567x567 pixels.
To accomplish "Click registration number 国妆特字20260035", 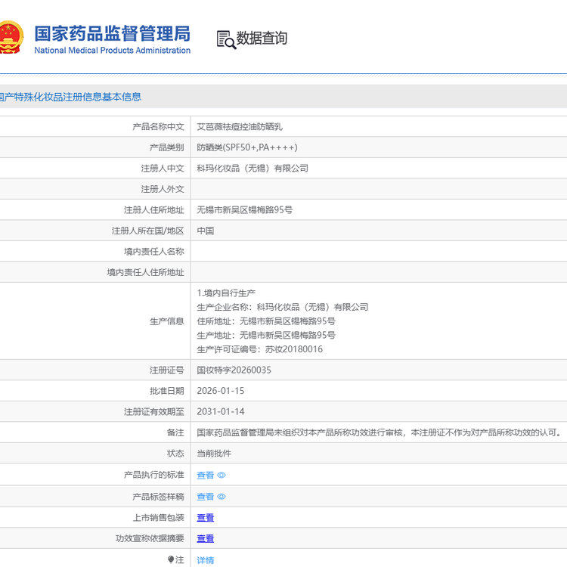I will click(234, 370).
